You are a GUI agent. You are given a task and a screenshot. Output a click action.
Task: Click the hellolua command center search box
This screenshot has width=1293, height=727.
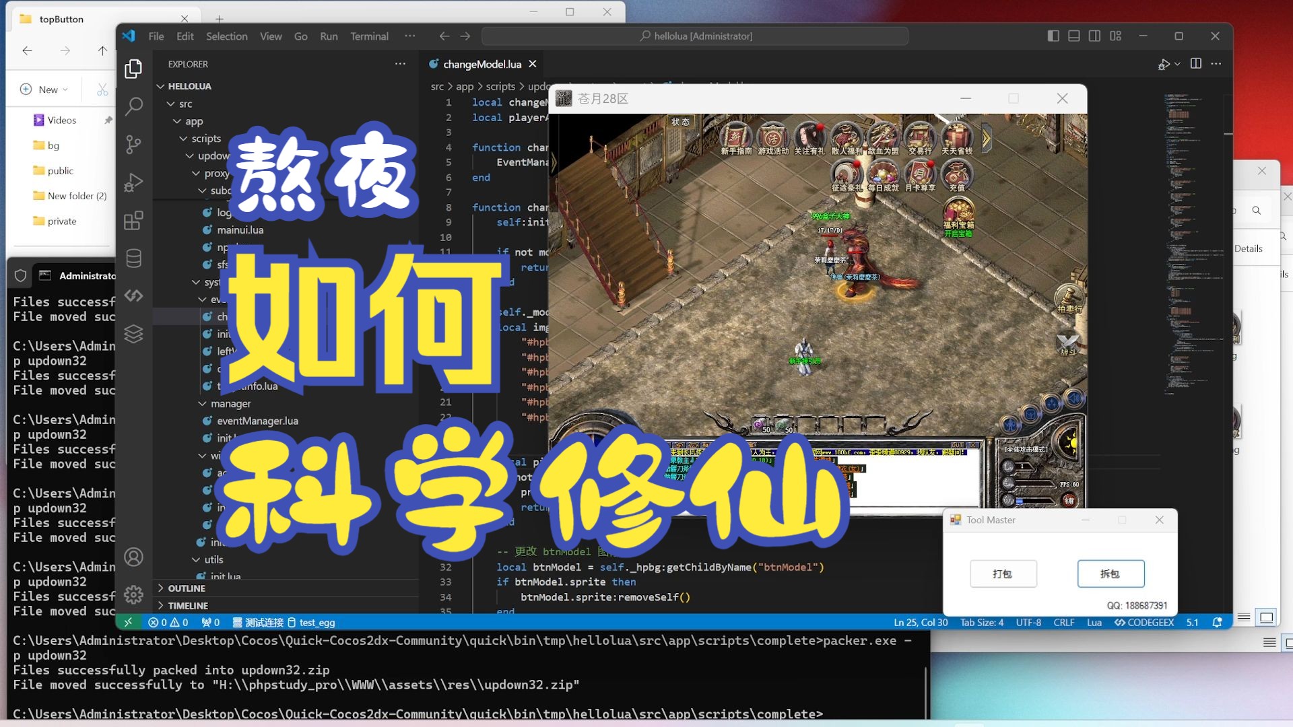695,36
